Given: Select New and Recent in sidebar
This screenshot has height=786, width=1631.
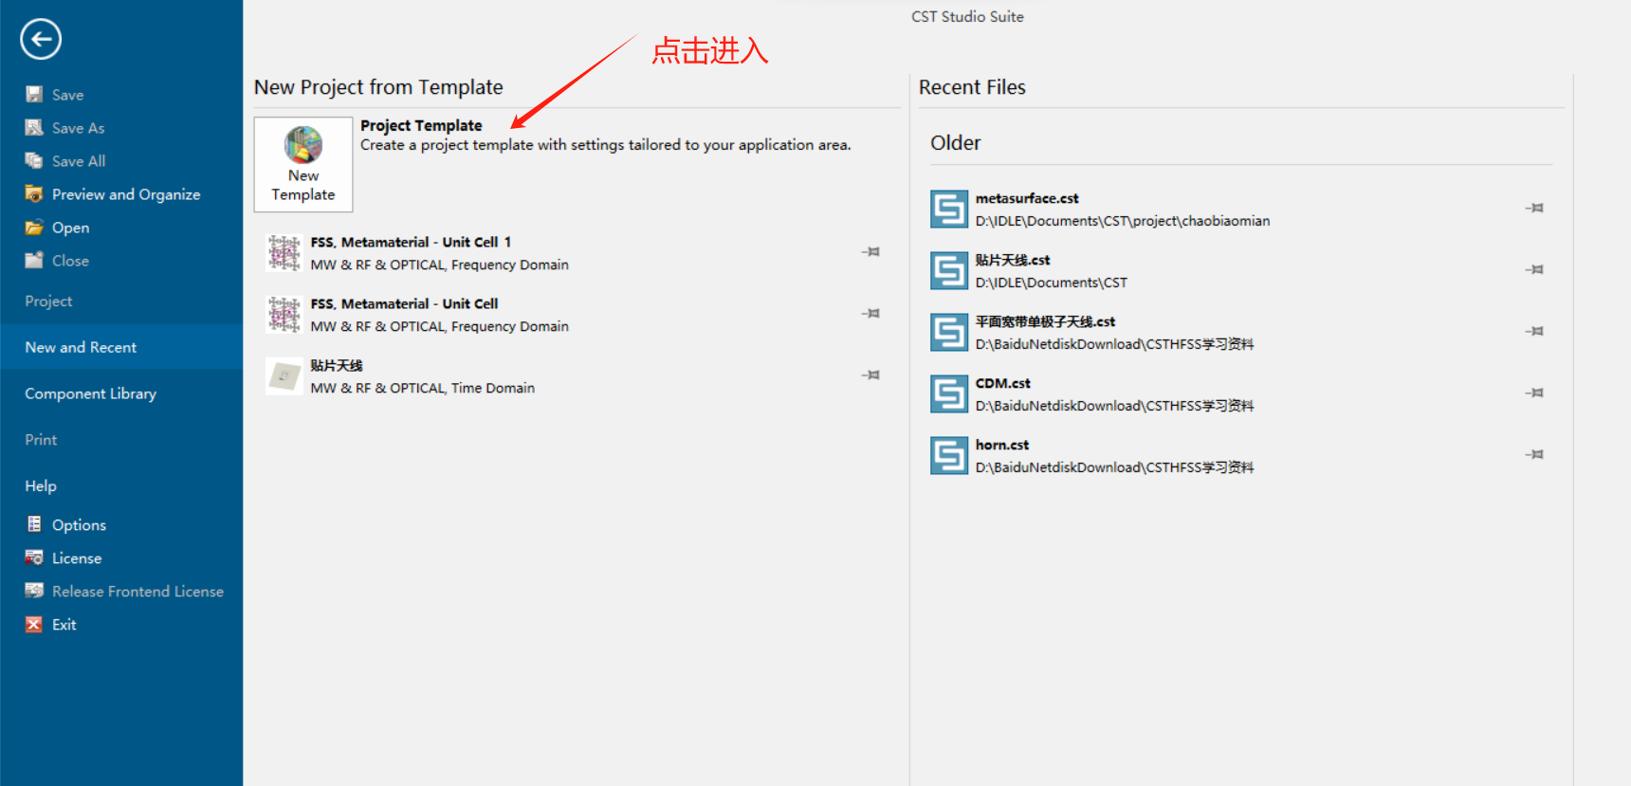Looking at the screenshot, I should click(121, 347).
